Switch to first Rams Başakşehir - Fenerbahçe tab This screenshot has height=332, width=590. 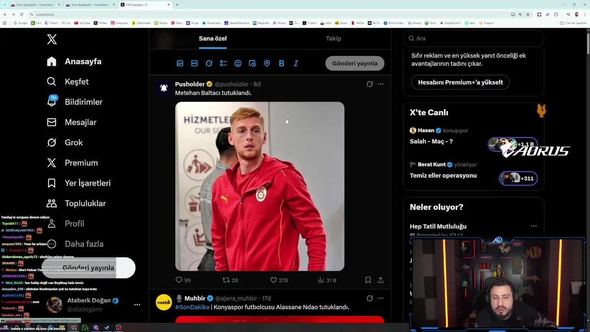(36, 5)
